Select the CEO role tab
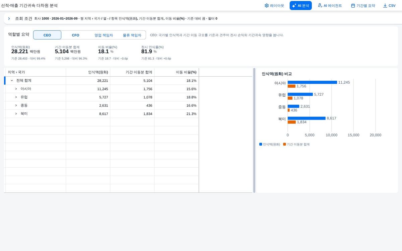Viewport: 402px width, 251px height. click(x=47, y=35)
